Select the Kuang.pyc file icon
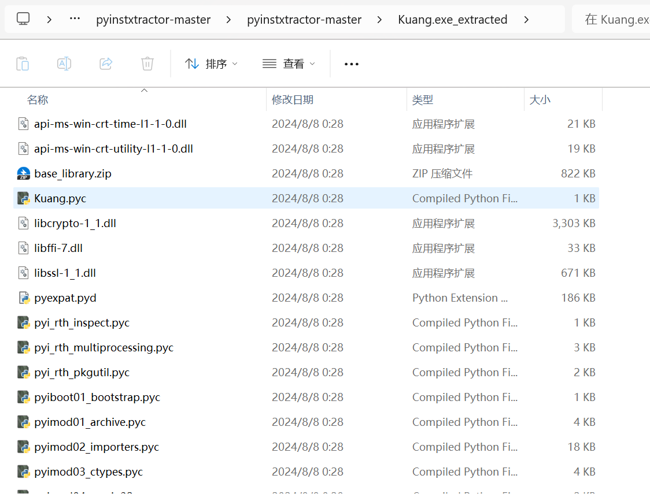The image size is (650, 501). click(x=24, y=198)
